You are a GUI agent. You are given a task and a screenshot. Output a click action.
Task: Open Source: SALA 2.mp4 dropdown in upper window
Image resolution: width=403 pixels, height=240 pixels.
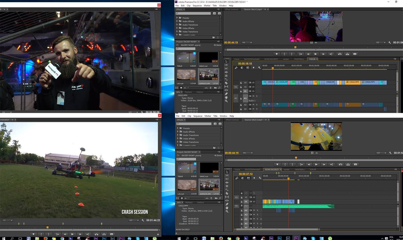pyautogui.click(x=265, y=10)
